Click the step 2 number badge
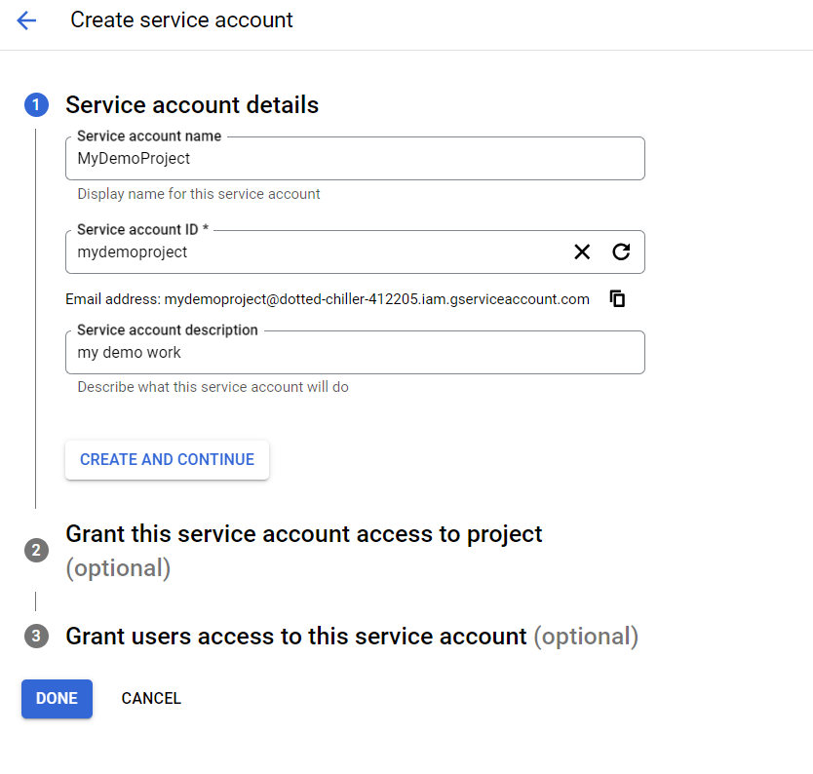813x774 pixels. (x=36, y=550)
